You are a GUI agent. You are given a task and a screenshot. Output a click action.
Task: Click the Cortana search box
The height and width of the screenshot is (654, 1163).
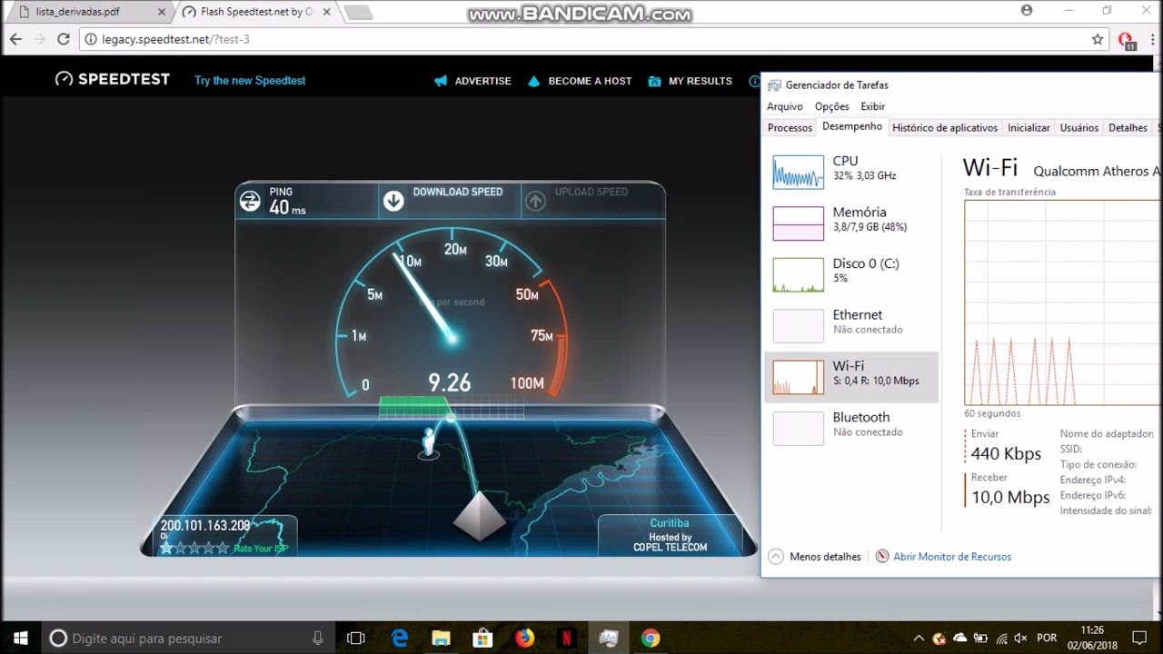pyautogui.click(x=188, y=638)
